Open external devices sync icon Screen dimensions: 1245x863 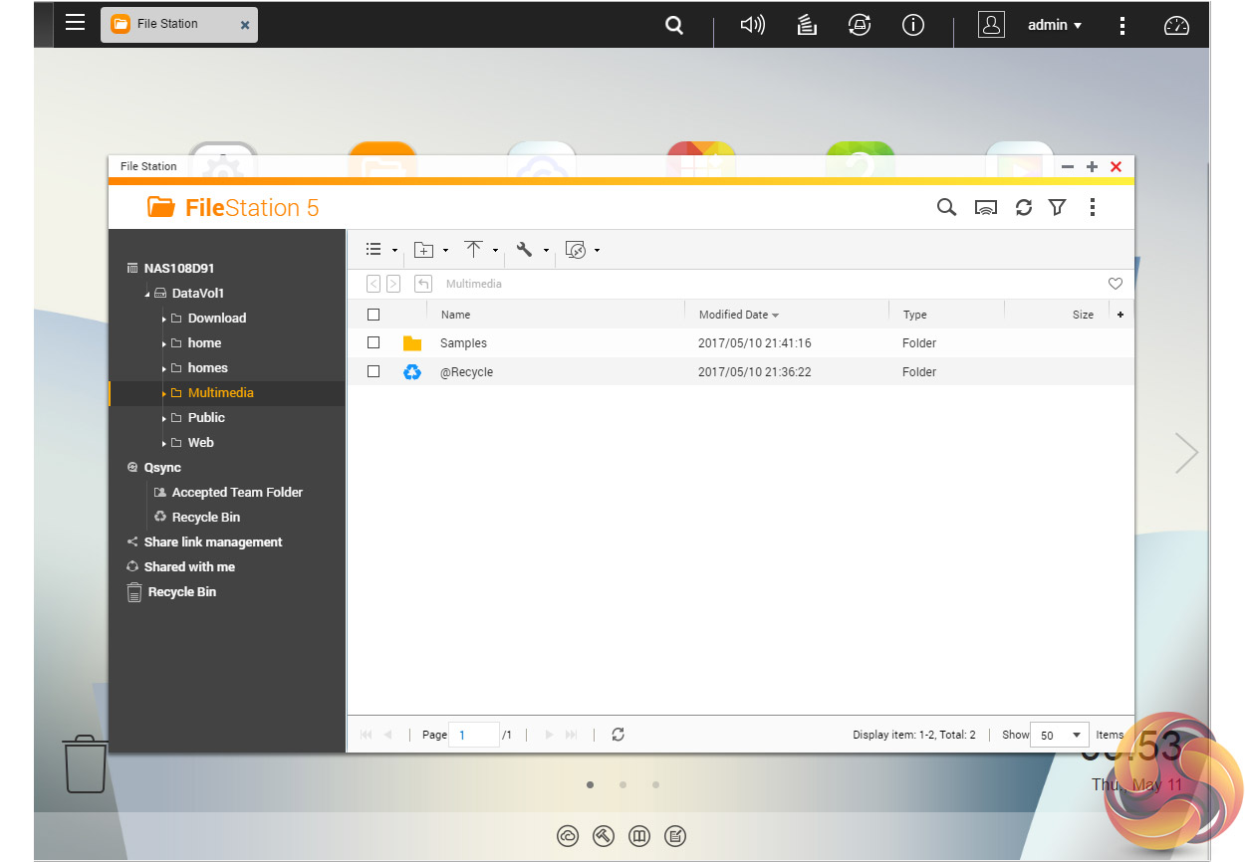[859, 26]
